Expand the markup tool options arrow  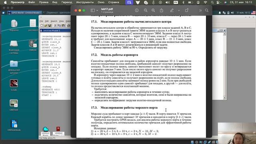click(x=179, y=10)
